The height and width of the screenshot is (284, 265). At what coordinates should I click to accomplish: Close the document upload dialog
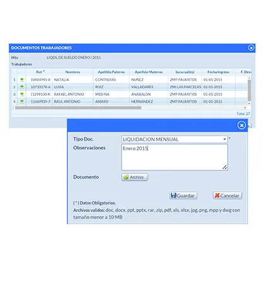[242, 126]
